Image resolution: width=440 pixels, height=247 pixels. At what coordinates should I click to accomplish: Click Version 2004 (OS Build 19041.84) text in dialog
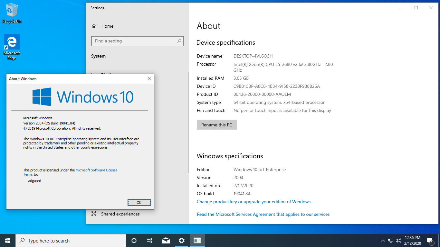point(49,123)
